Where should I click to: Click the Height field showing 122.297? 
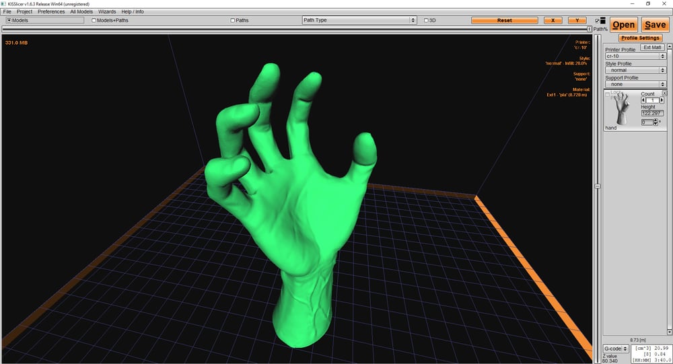pos(652,113)
